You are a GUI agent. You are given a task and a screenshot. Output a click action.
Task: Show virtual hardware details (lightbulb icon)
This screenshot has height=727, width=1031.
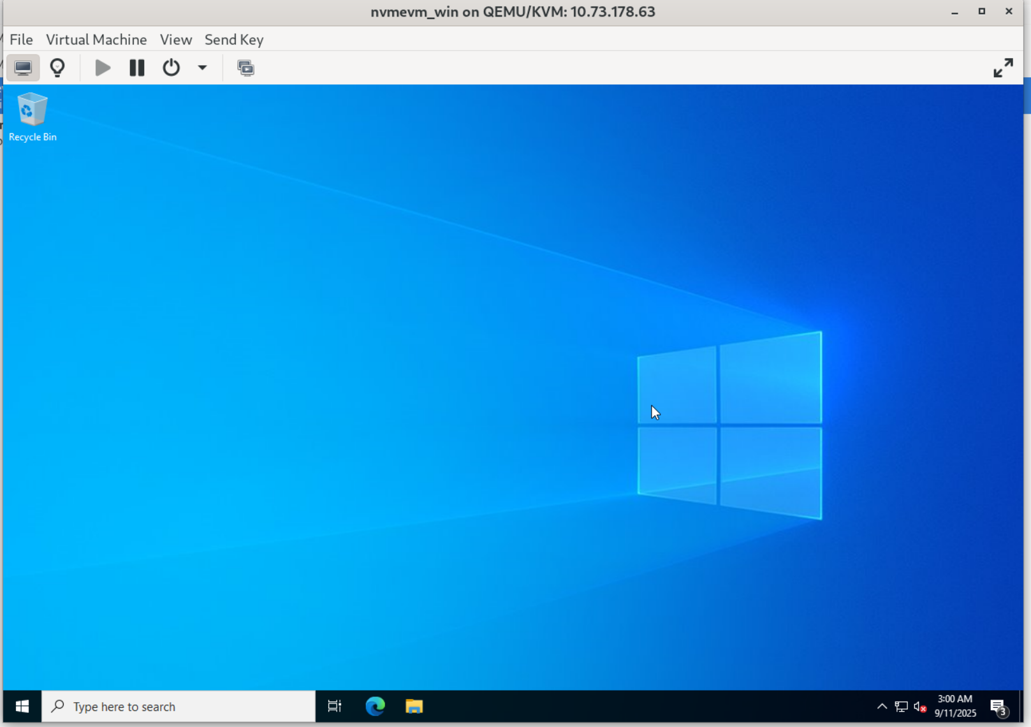coord(57,68)
